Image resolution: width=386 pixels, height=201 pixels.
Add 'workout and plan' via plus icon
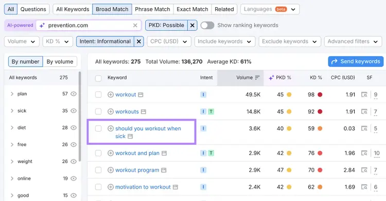point(111,153)
